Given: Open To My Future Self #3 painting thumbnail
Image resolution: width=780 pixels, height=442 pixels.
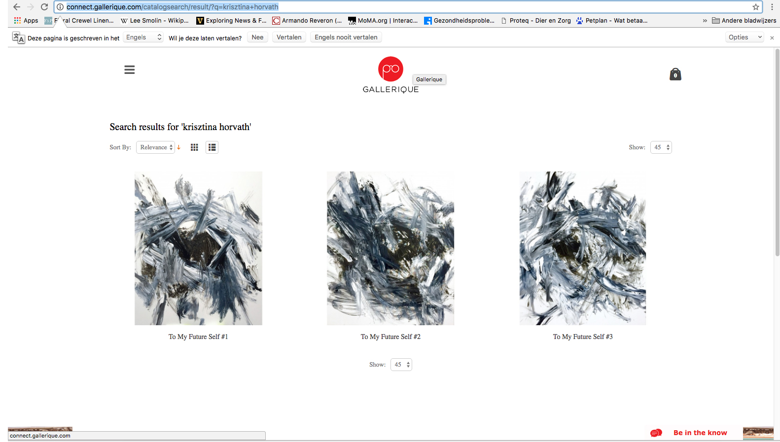Looking at the screenshot, I should pos(583,248).
